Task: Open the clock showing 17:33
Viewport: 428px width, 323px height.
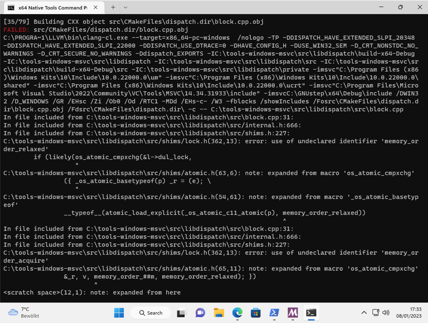Action: pos(409,313)
